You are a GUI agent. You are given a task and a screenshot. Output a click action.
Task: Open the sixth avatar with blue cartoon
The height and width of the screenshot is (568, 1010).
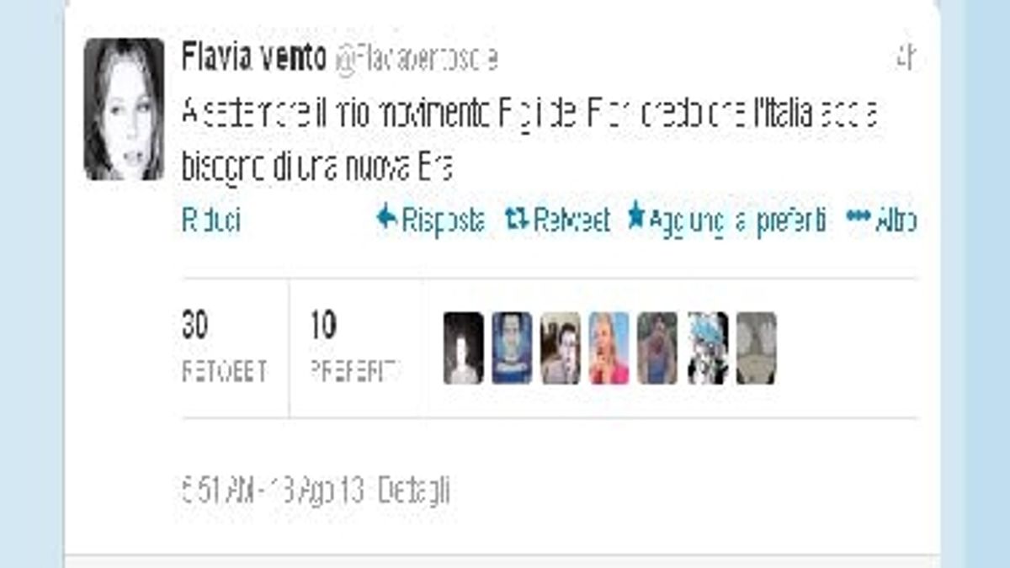click(x=707, y=348)
